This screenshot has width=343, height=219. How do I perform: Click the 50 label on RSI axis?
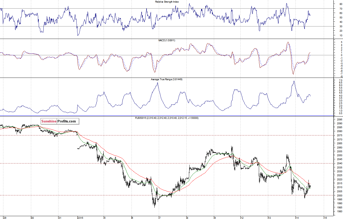click(x=340, y=18)
